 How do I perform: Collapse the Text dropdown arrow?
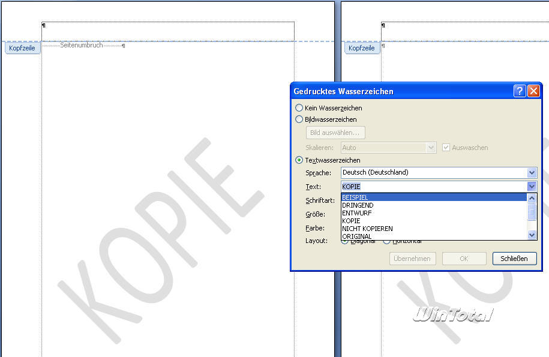click(532, 187)
